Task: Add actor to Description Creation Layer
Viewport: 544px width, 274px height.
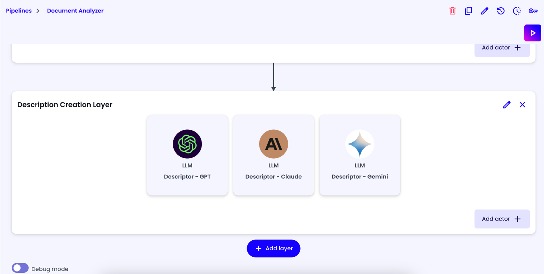Action: tap(502, 219)
